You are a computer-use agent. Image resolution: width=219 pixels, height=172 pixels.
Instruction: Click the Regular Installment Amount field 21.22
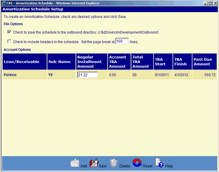click(88, 75)
